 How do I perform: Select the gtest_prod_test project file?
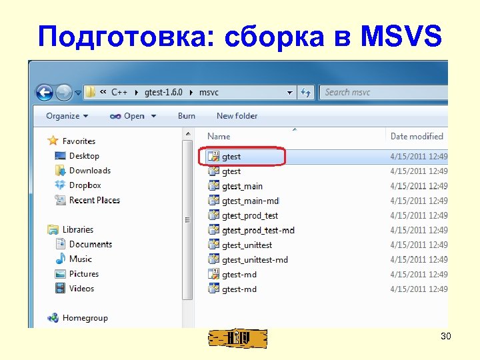click(250, 215)
